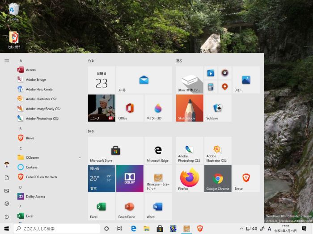The height and width of the screenshot is (234, 313).
Task: Choose Cortana from the app list
Action: click(31, 167)
